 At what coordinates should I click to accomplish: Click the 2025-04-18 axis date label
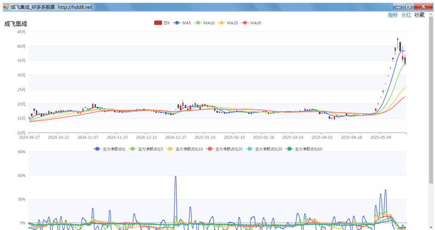351,137
